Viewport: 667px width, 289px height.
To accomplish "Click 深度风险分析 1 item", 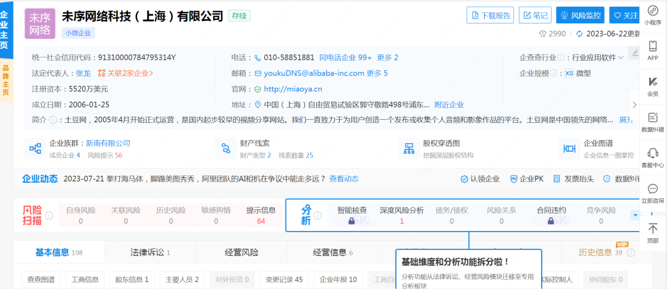I will [401, 216].
